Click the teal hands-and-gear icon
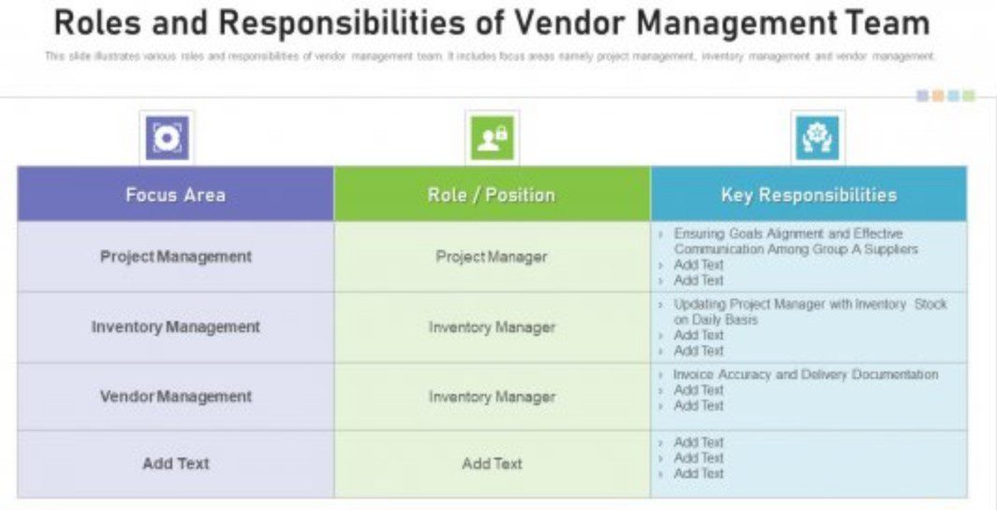Viewport: 997px width, 510px height. tap(817, 138)
